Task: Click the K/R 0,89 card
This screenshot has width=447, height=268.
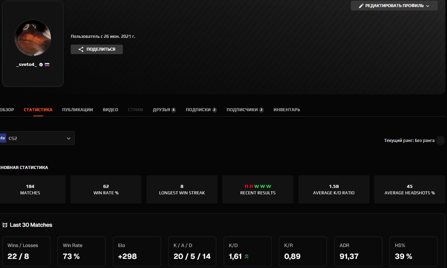Action: pos(303,251)
